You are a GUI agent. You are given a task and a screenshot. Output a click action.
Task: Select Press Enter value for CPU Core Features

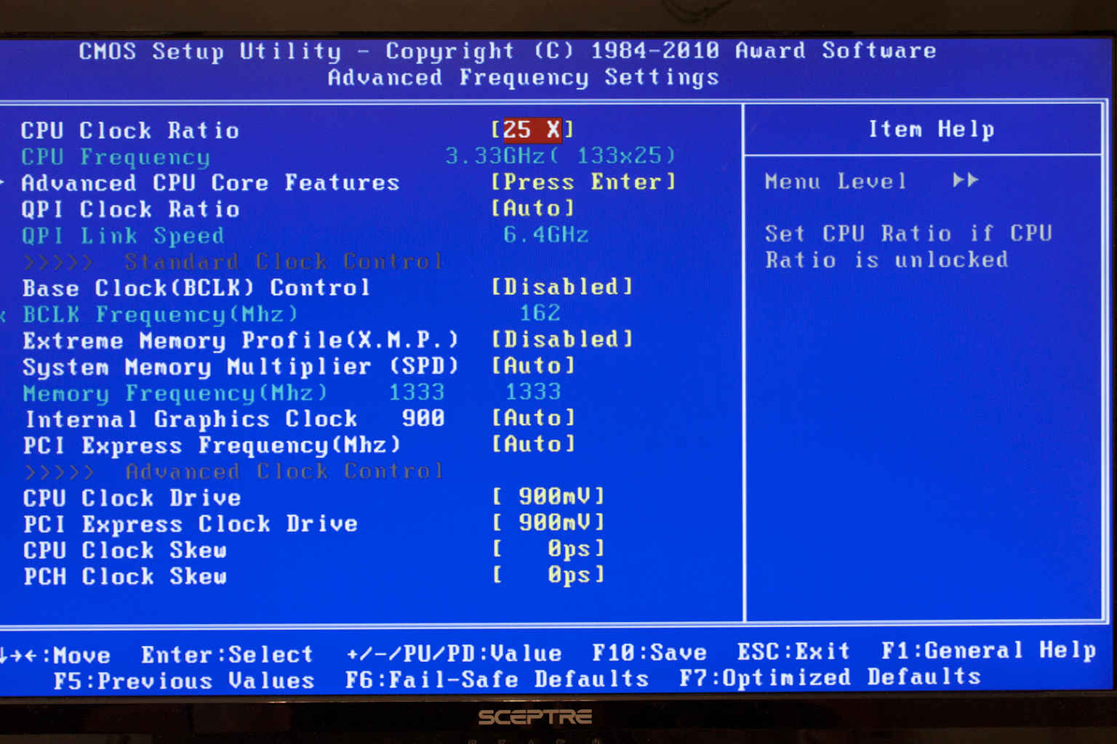pyautogui.click(x=583, y=182)
